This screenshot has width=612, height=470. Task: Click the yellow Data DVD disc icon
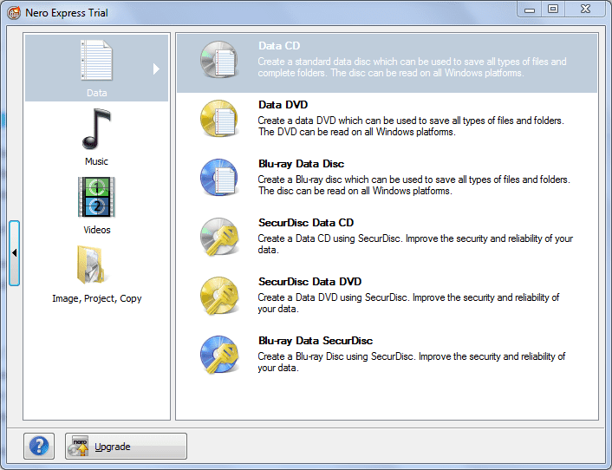219,118
